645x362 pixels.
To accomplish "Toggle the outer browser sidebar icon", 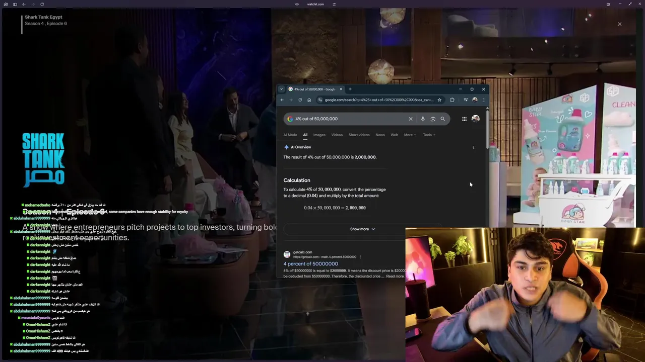I will (x=15, y=4).
